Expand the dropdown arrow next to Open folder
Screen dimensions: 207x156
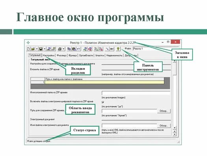(37, 49)
